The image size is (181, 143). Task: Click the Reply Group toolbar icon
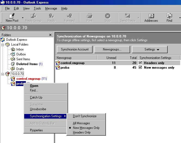click(33, 16)
